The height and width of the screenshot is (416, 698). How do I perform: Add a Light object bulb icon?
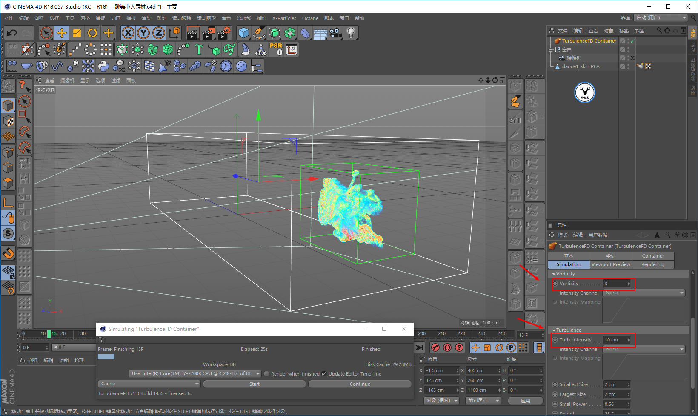click(x=351, y=33)
